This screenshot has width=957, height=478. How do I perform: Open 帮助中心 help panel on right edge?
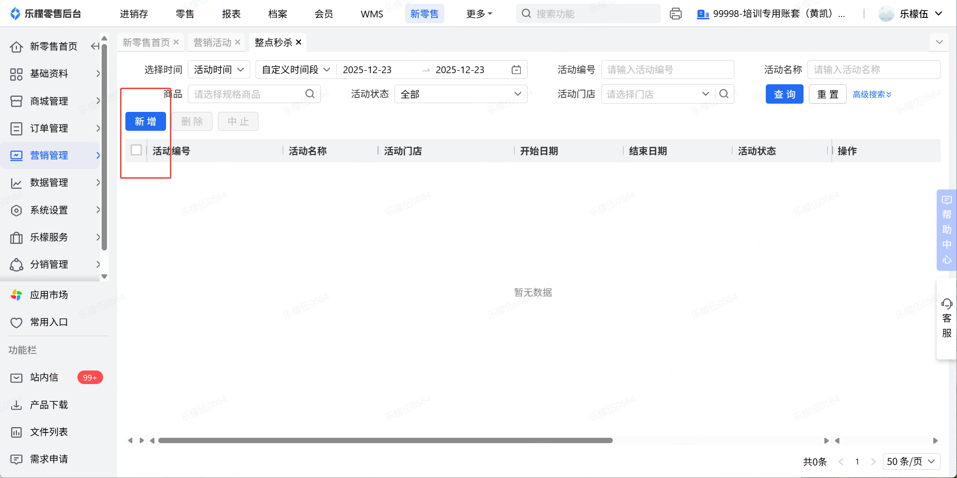point(946,230)
